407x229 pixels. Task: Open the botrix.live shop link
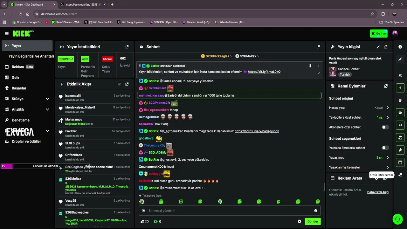point(257,131)
